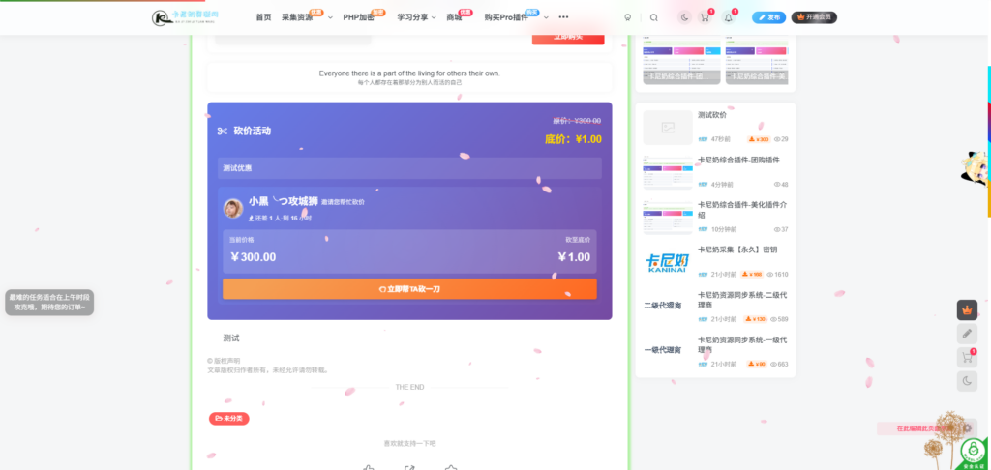Image resolution: width=991 pixels, height=470 pixels.
Task: Expand the 学习分享 dropdown chevron
Action: coord(434,17)
